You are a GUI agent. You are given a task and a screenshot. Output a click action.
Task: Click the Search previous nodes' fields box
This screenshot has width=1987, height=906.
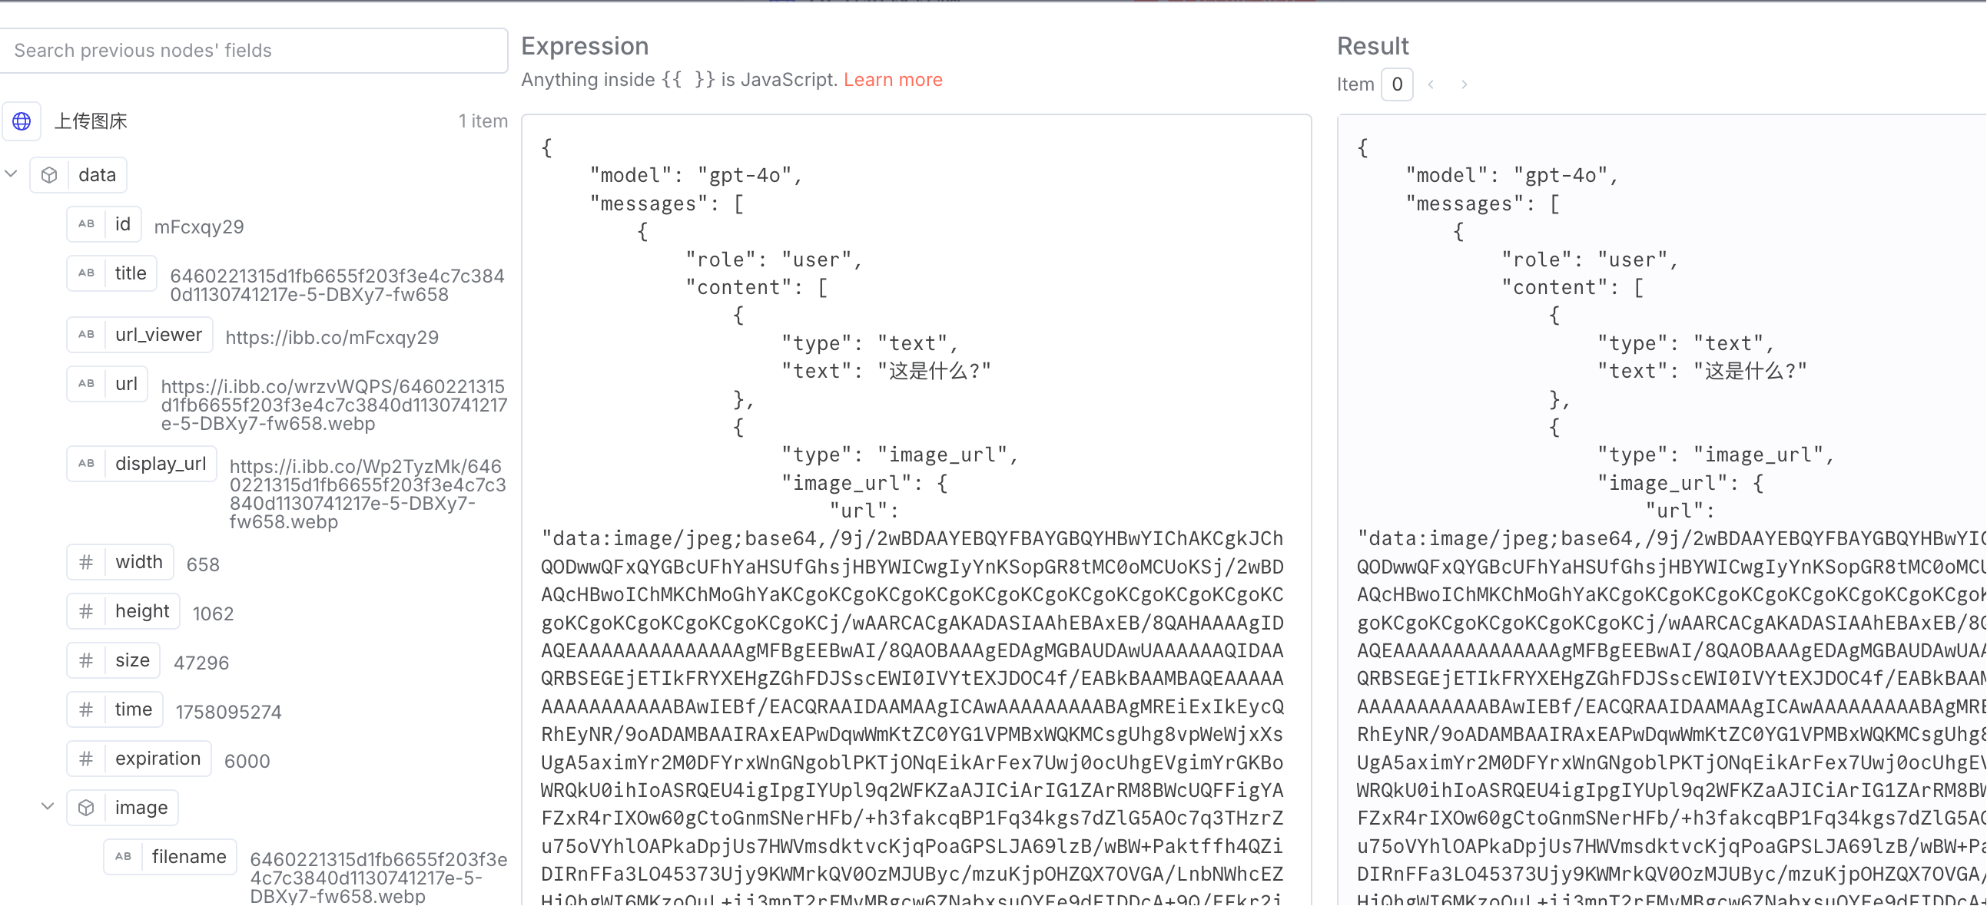point(253,51)
